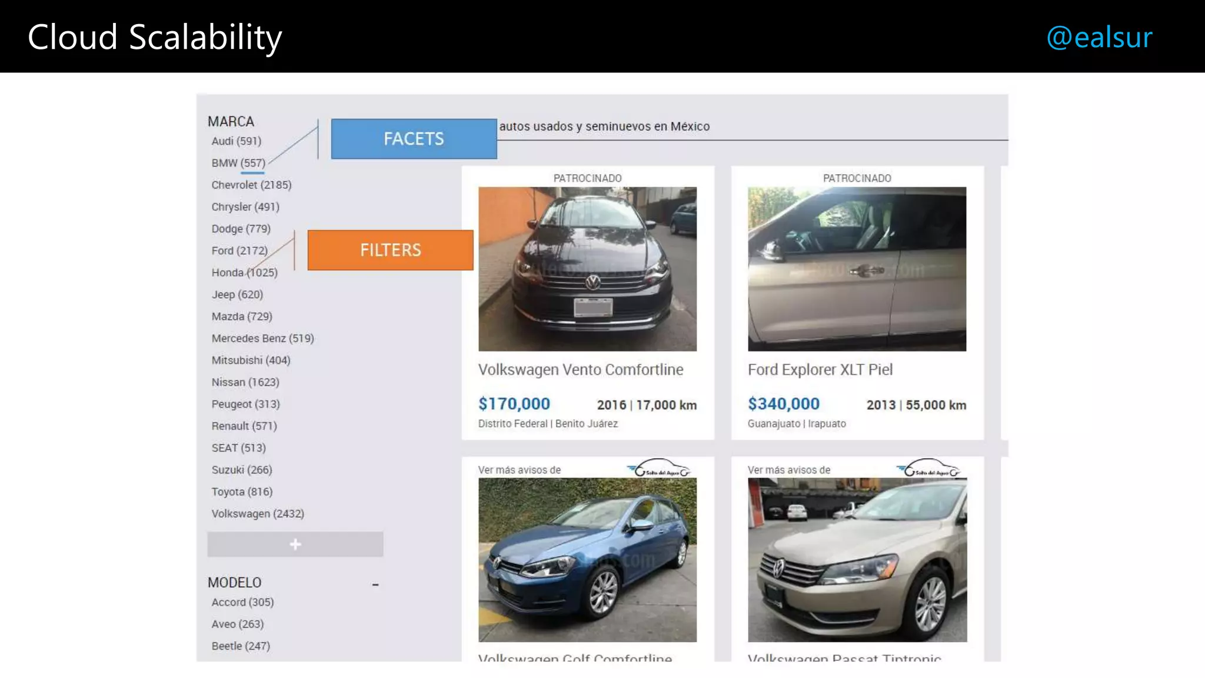Screen dimensions: 1205x678
Task: Select Mercedes Benz (519) filter
Action: (x=262, y=338)
